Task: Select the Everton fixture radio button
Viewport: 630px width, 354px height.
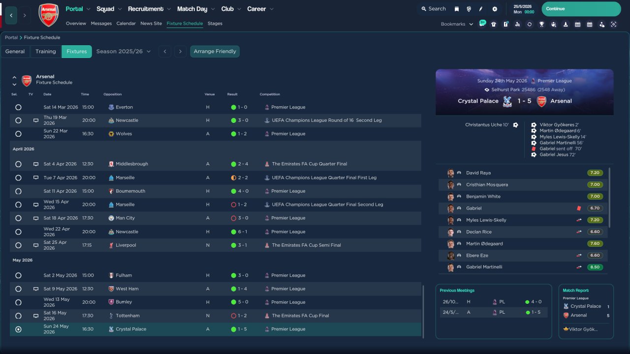Action: point(18,107)
